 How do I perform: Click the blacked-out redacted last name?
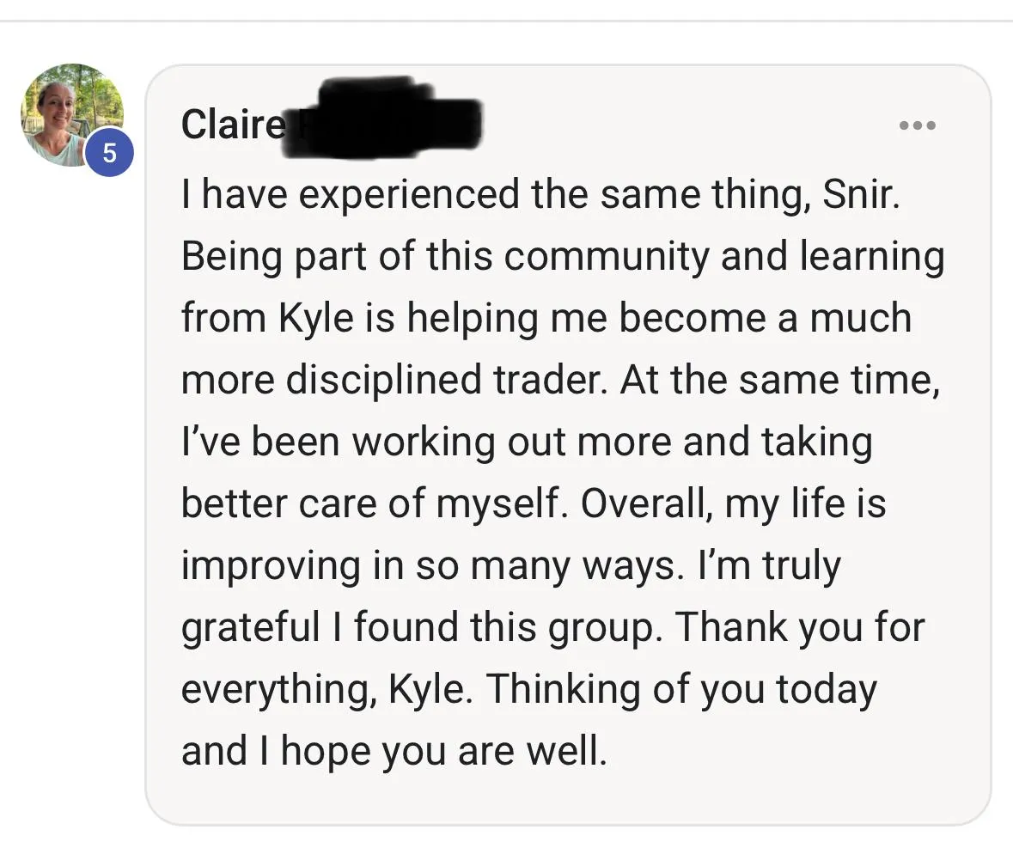383,119
